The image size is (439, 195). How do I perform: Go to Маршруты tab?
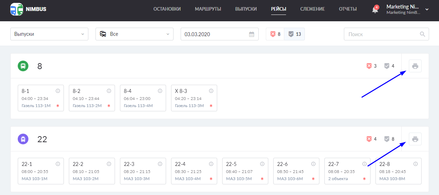coord(208,9)
